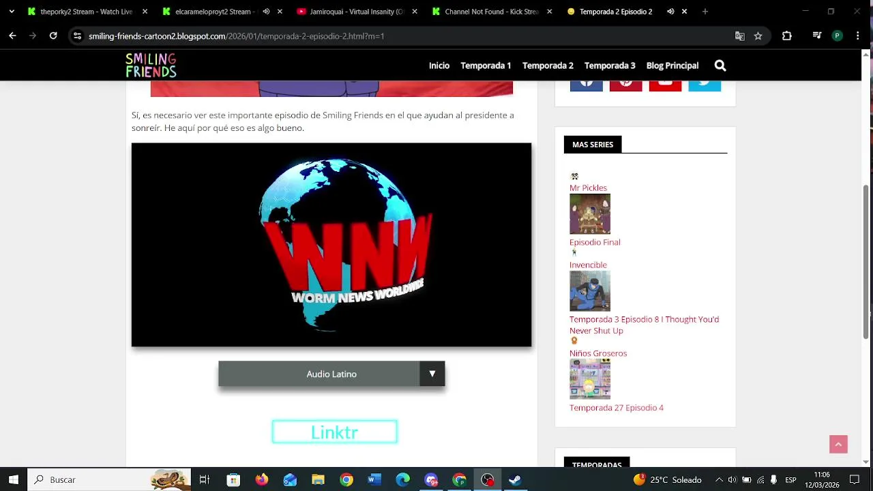Open media controls icon in toolbar

pos(817,36)
